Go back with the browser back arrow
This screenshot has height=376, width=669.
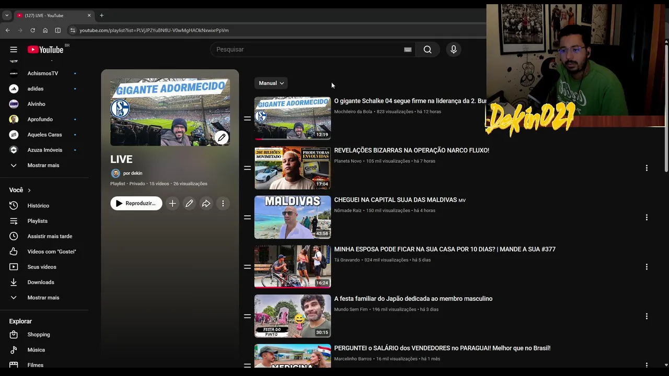[8, 30]
